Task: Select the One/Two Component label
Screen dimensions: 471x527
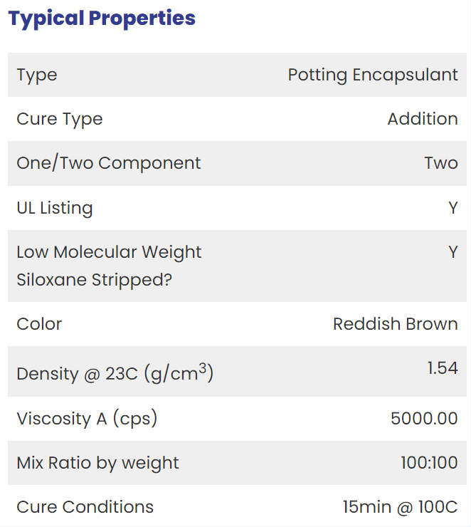Action: (x=109, y=163)
